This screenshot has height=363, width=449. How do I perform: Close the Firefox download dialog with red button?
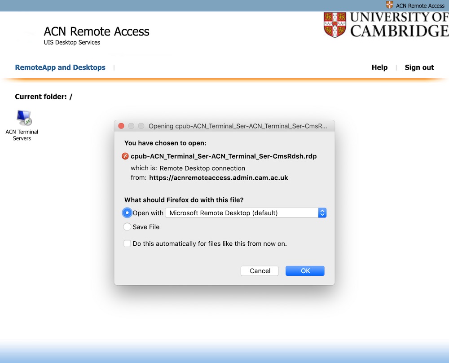tap(121, 126)
